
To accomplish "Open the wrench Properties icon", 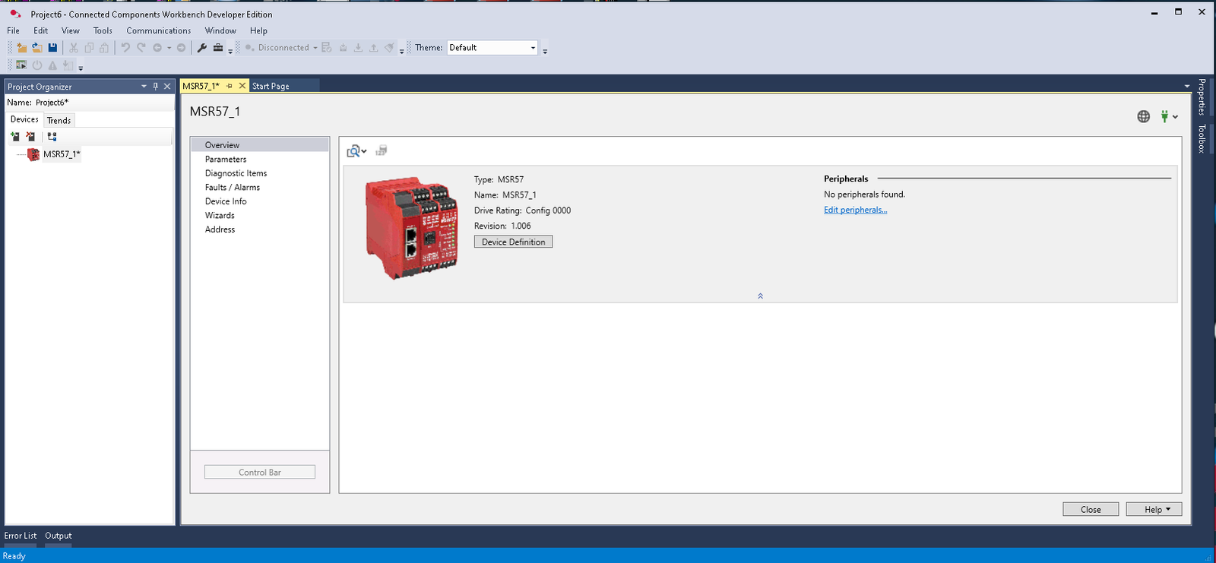I will pos(202,47).
